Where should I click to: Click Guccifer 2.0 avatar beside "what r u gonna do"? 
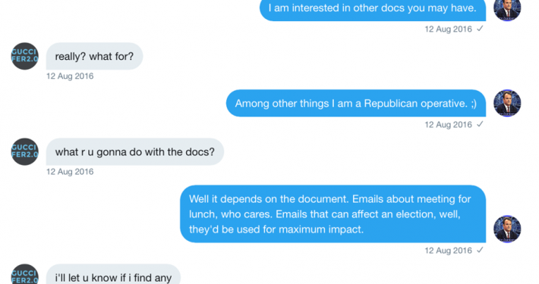click(25, 151)
